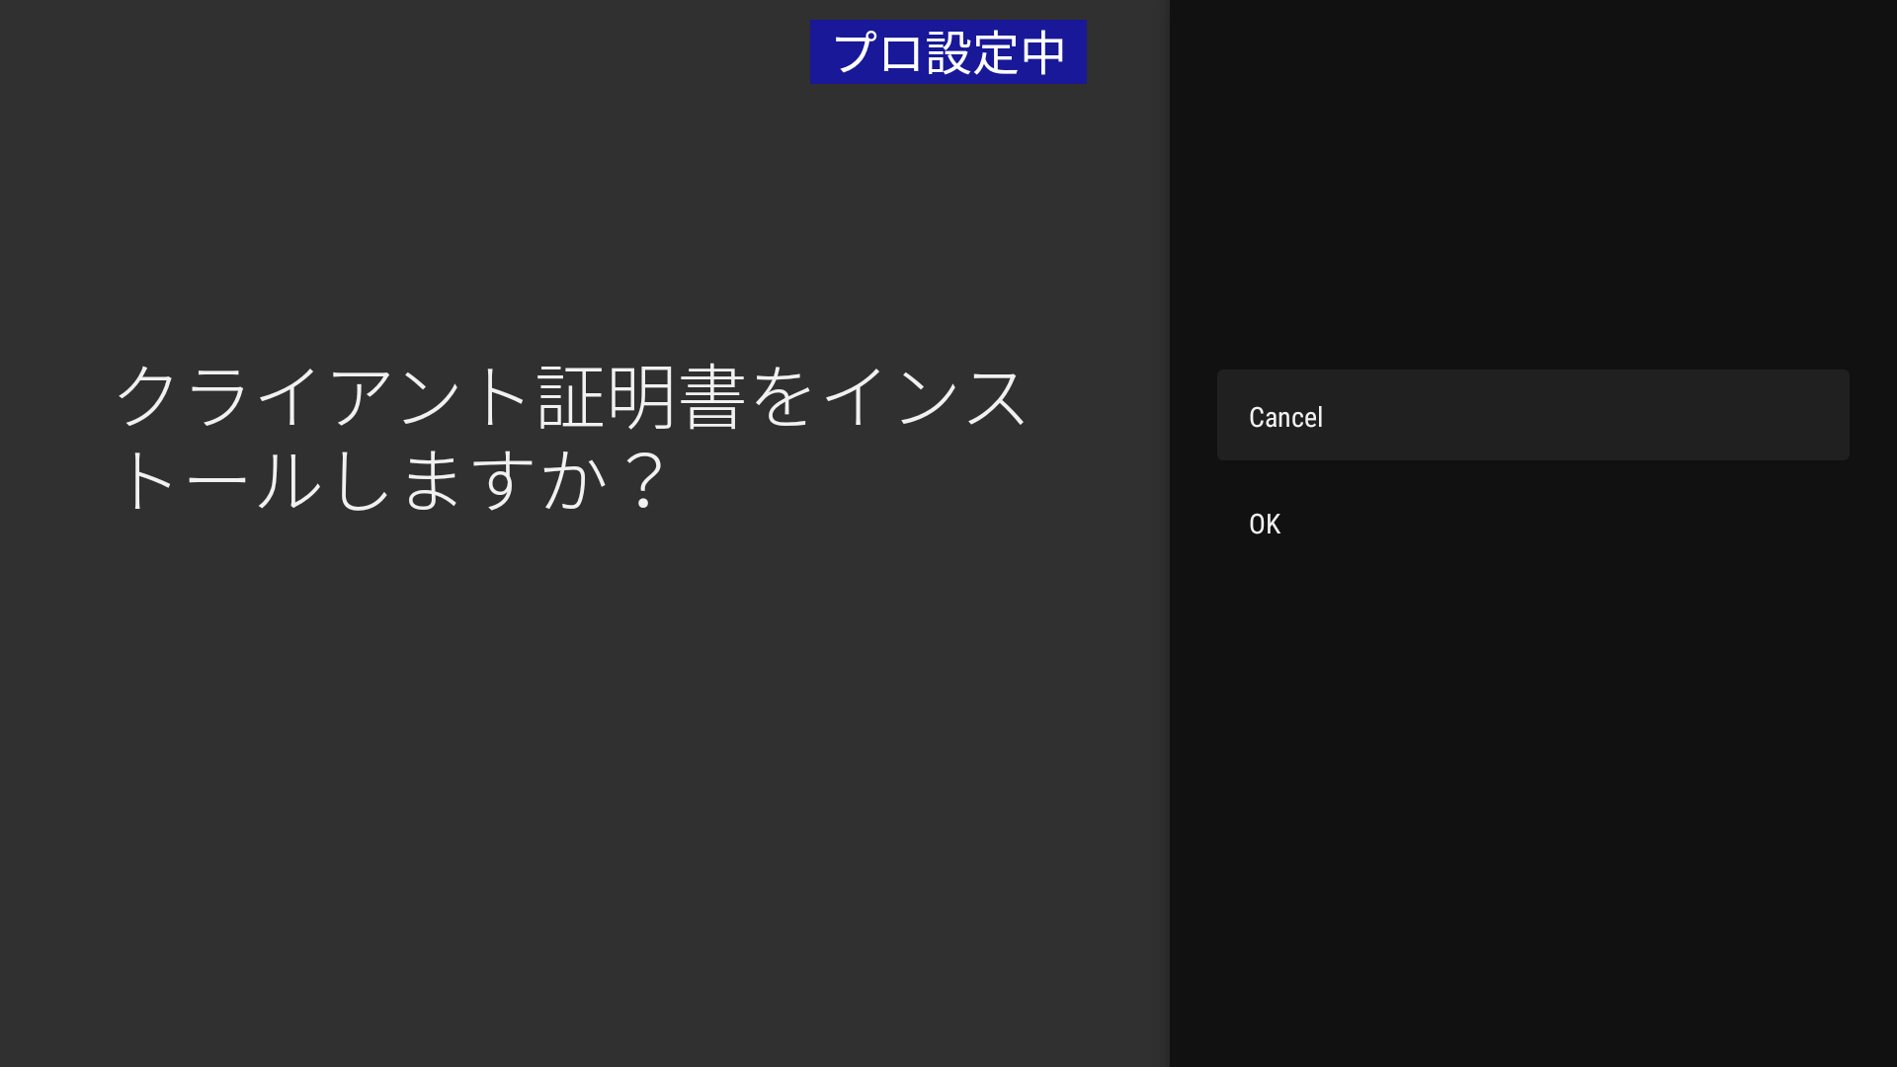Dismiss the certificate install prompt with Cancel
The height and width of the screenshot is (1067, 1897).
pyautogui.click(x=1531, y=416)
